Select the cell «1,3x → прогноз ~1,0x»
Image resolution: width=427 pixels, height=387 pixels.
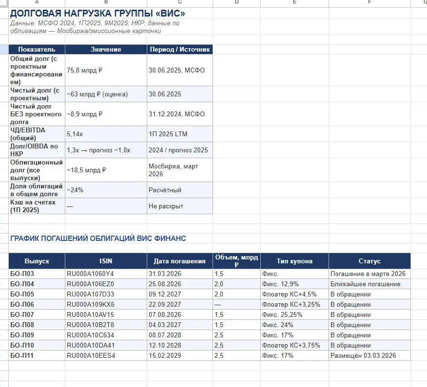click(106, 150)
